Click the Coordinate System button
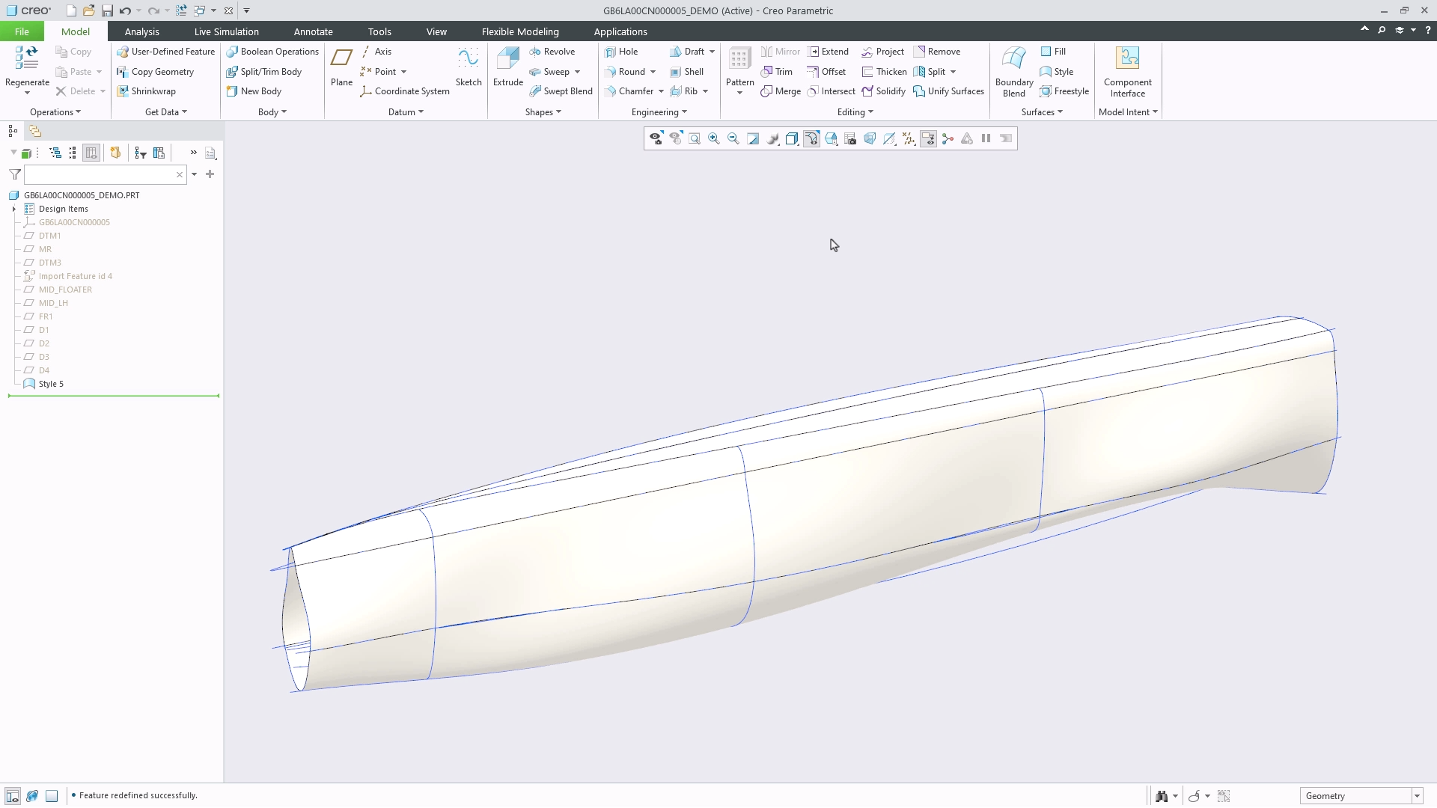 pyautogui.click(x=405, y=91)
